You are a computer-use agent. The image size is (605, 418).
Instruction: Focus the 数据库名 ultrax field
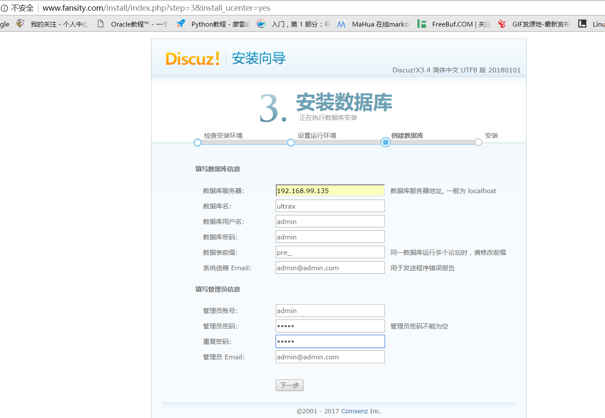[x=330, y=206]
